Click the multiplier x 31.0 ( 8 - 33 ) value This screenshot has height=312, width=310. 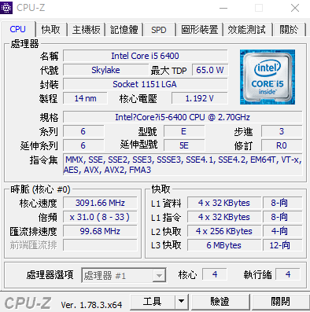pyautogui.click(x=100, y=217)
